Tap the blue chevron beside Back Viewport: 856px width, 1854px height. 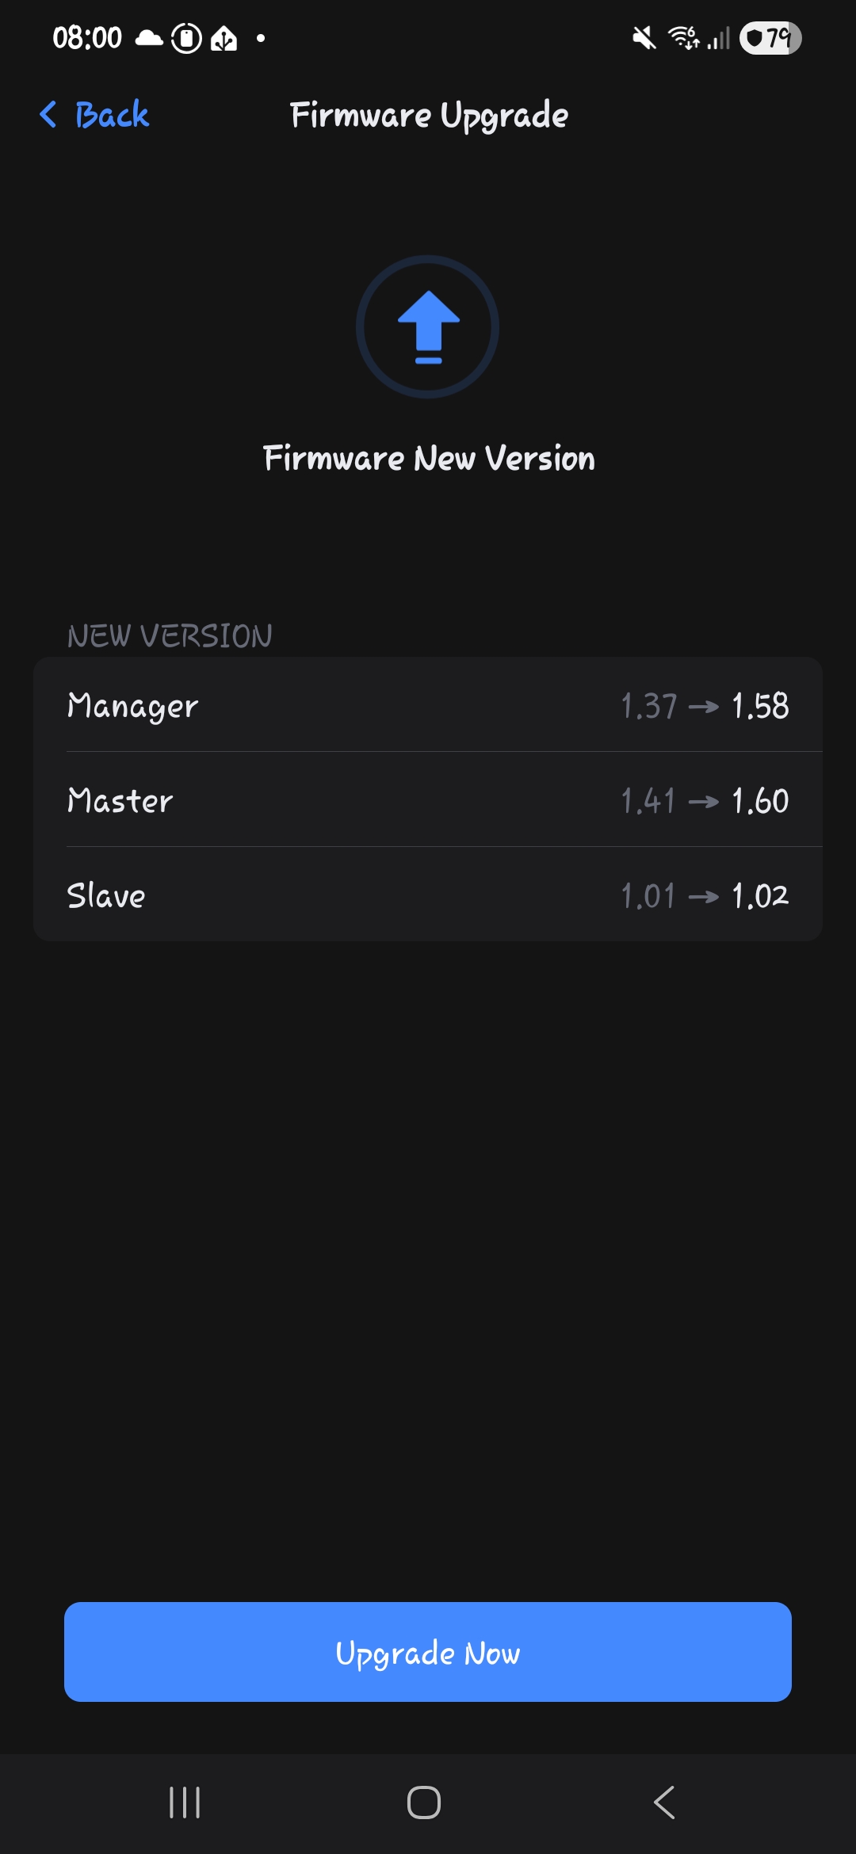pyautogui.click(x=48, y=115)
